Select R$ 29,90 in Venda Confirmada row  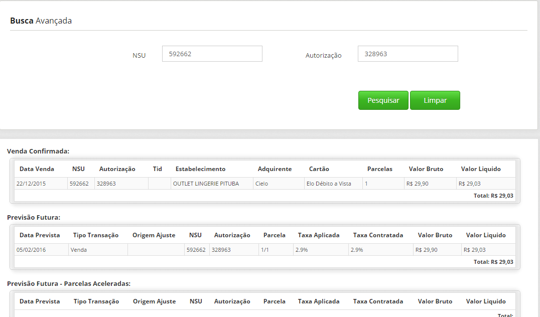[x=431, y=184]
